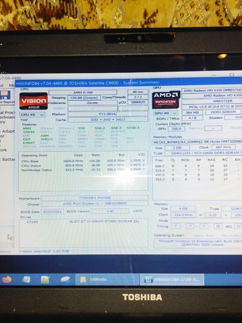Click the DDR3 SDRAM GPU memory type field
Image resolution: width=242 pixels, height=323 pixels.
coord(223,112)
